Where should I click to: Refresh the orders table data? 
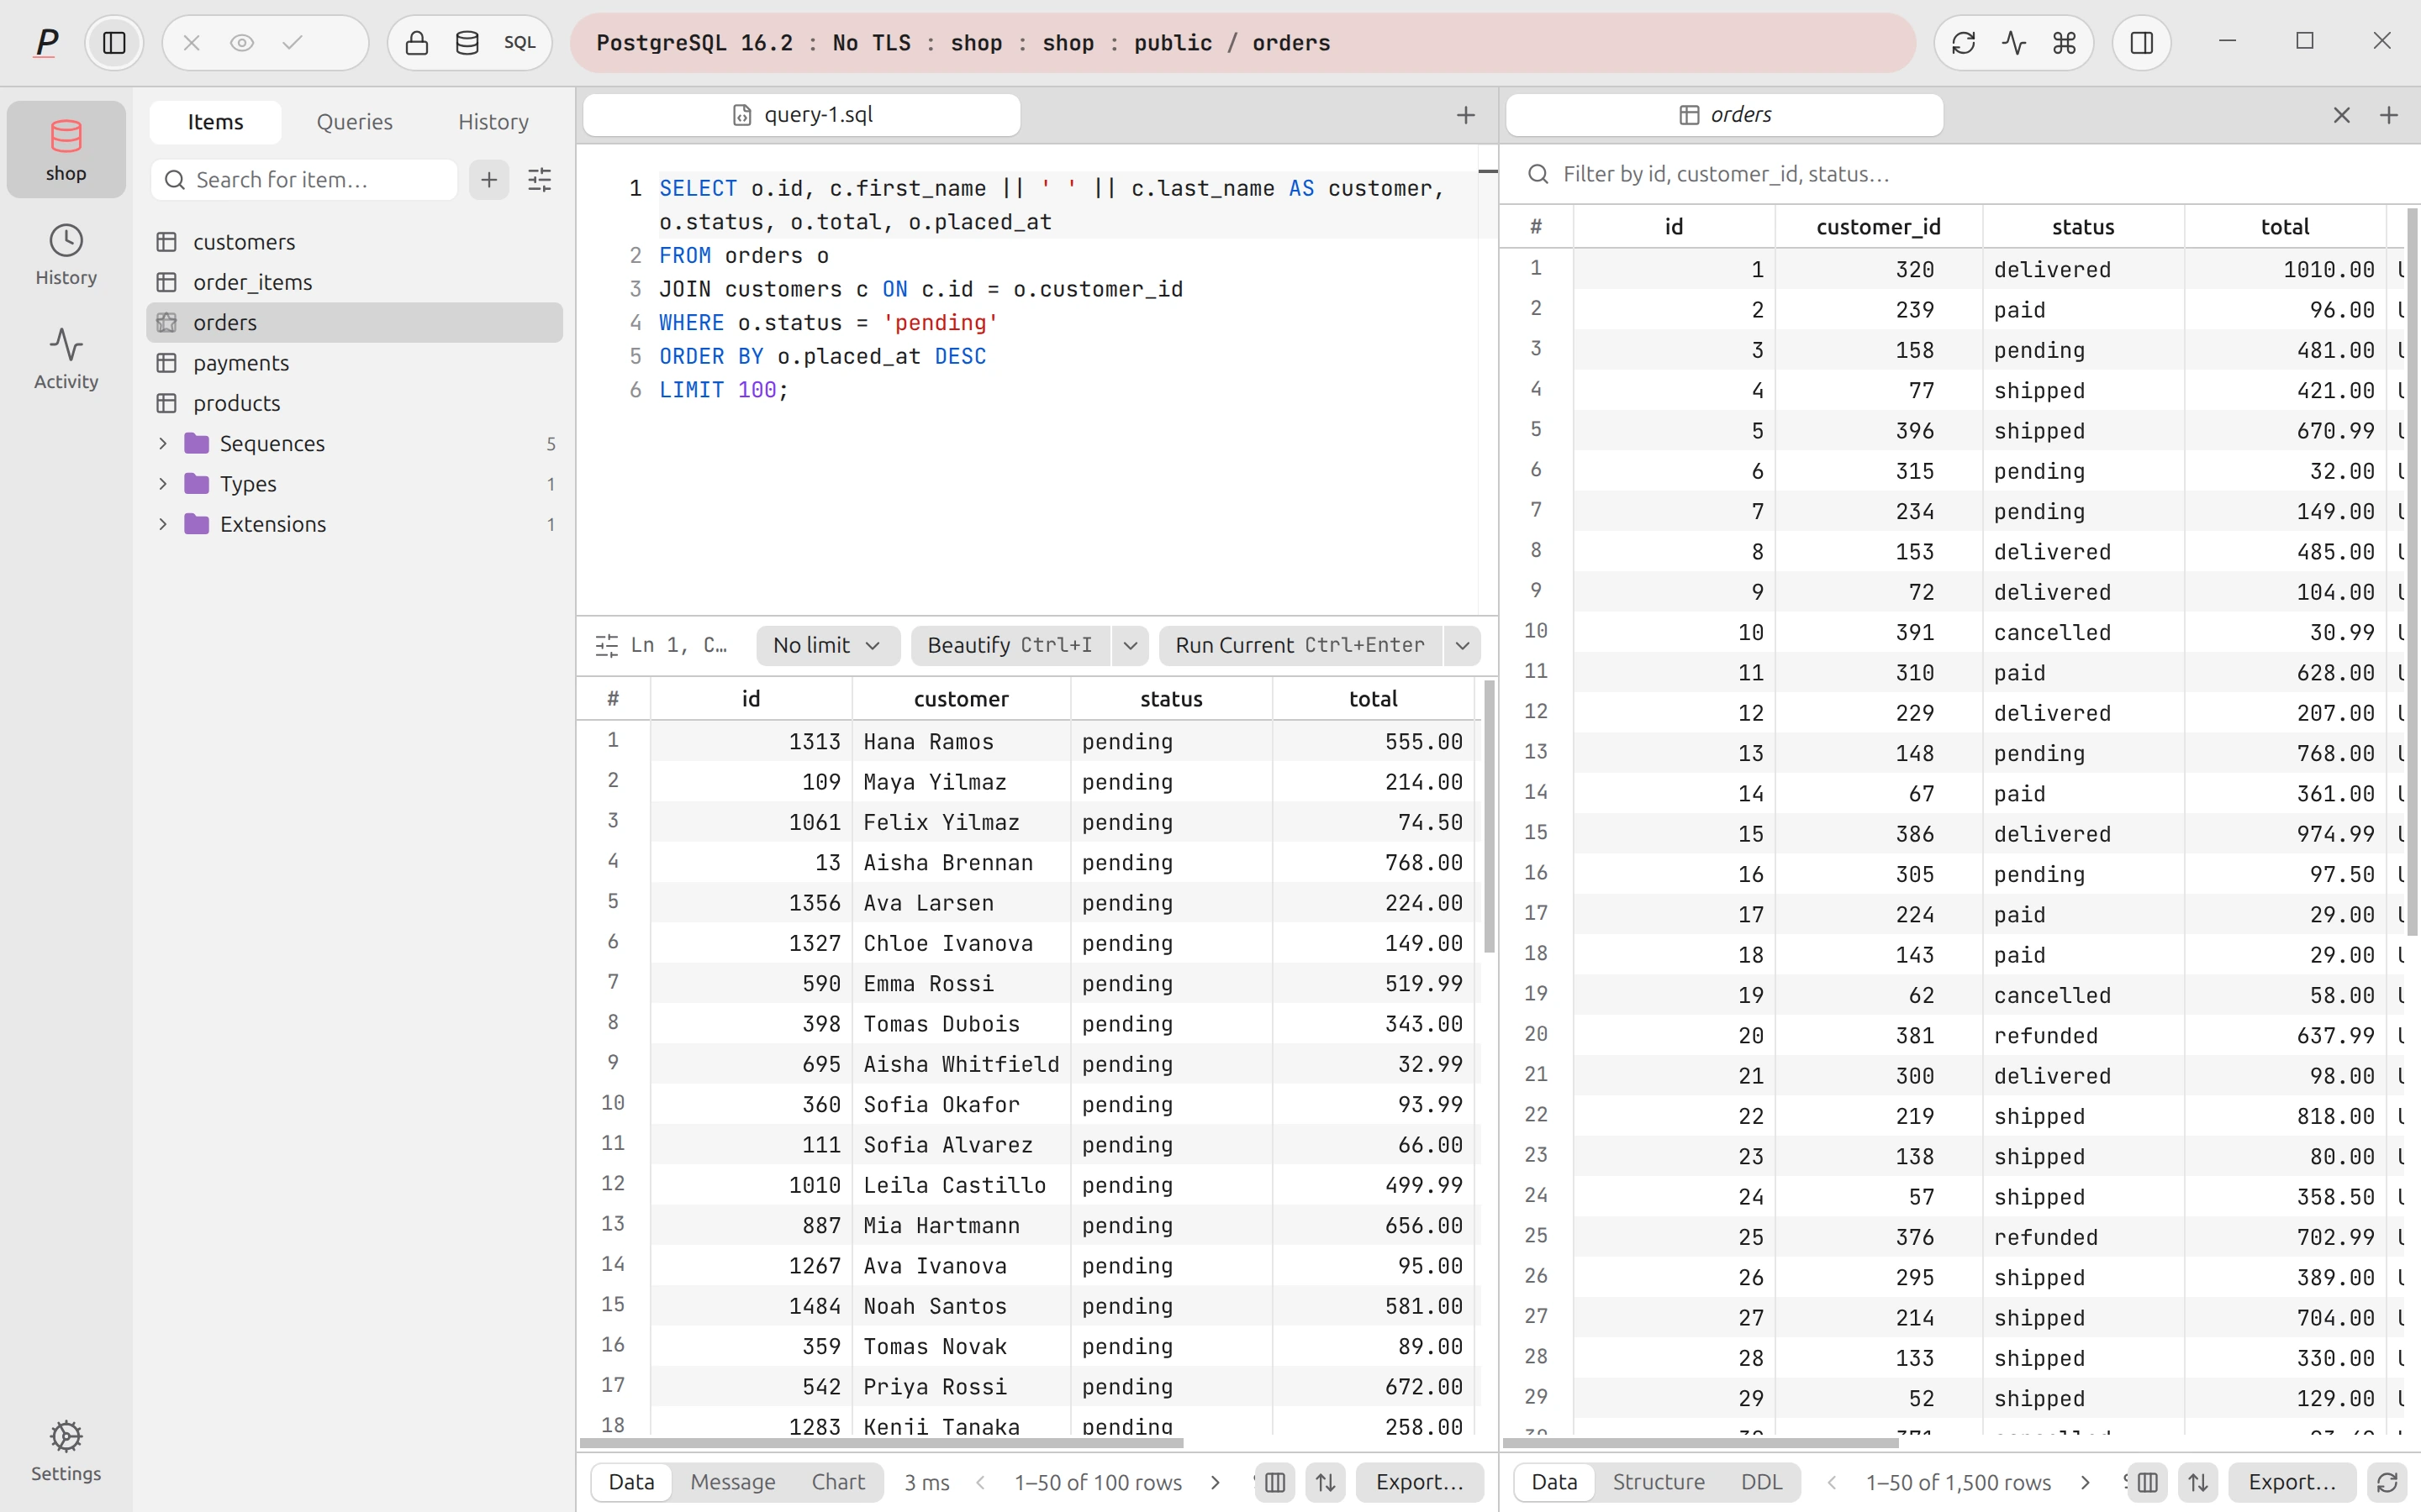2387,1482
